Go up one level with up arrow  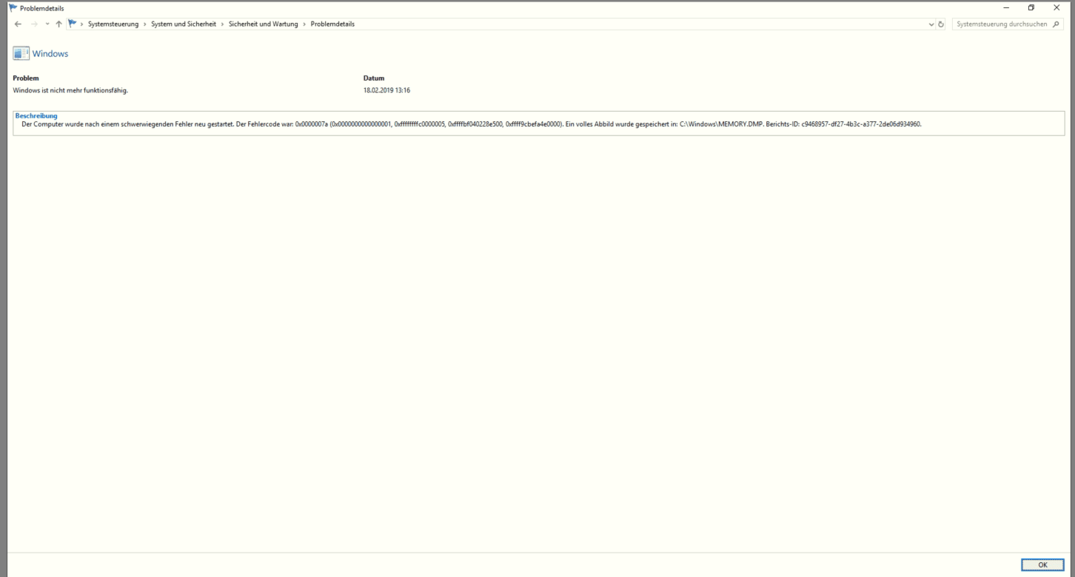(x=58, y=24)
